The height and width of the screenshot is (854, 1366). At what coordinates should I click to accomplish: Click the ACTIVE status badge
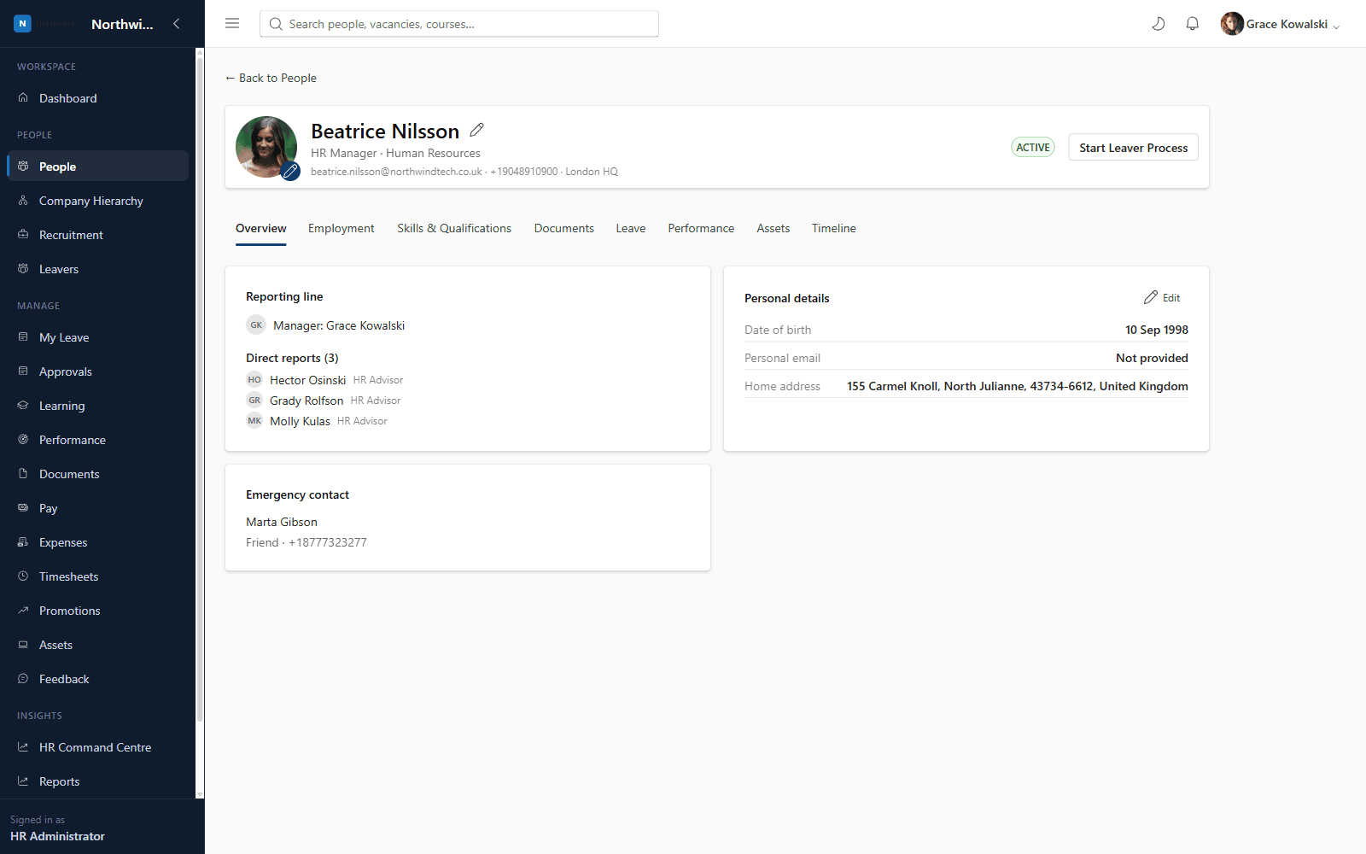click(x=1033, y=147)
